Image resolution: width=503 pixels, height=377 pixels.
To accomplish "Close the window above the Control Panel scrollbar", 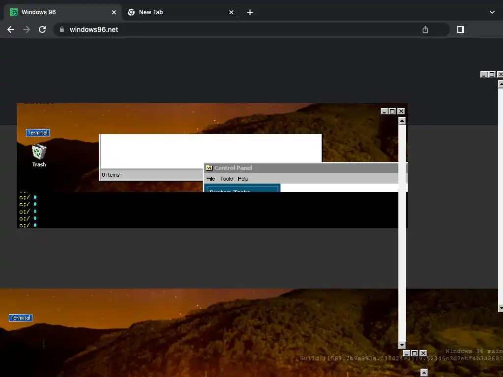I will pos(401,111).
